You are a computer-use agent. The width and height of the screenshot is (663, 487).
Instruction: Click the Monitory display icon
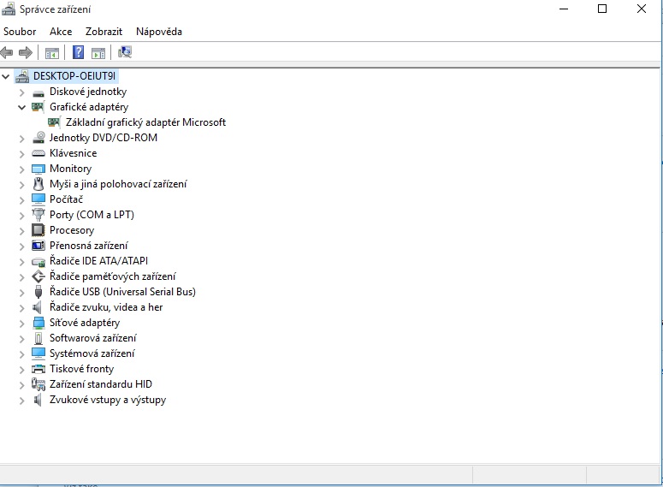point(38,169)
